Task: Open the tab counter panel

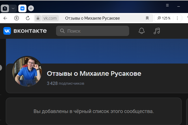Action: [x=5, y=8]
